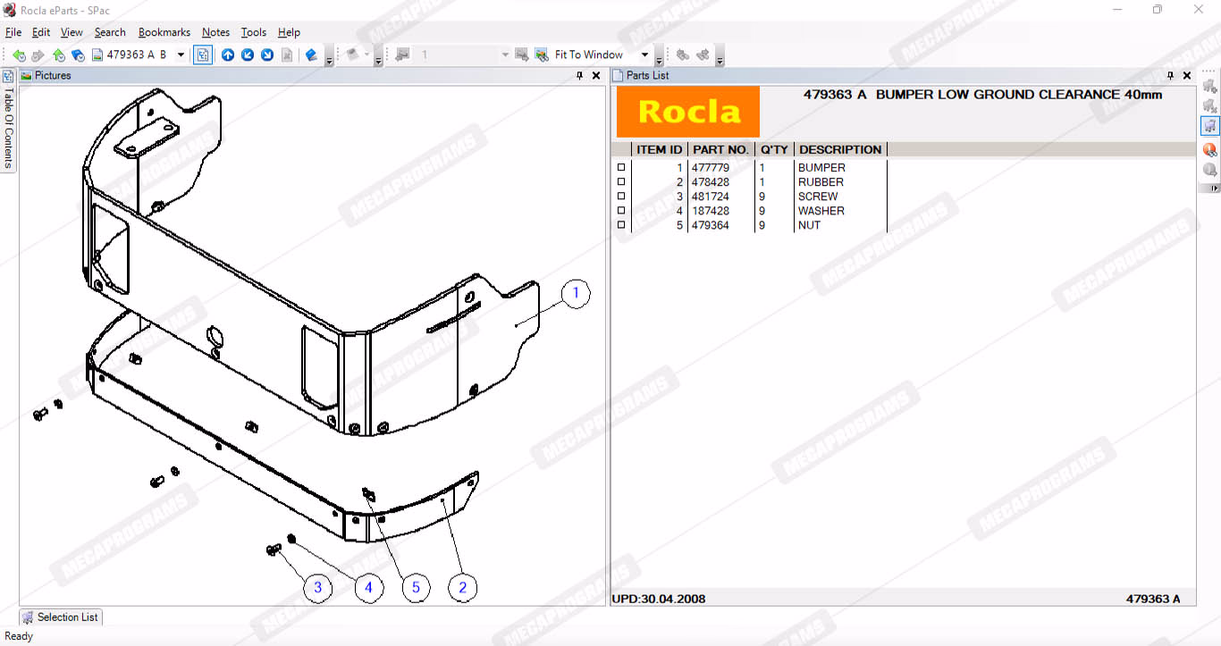1221x646 pixels.
Task: Click the green back arrow icon
Action: [19, 55]
